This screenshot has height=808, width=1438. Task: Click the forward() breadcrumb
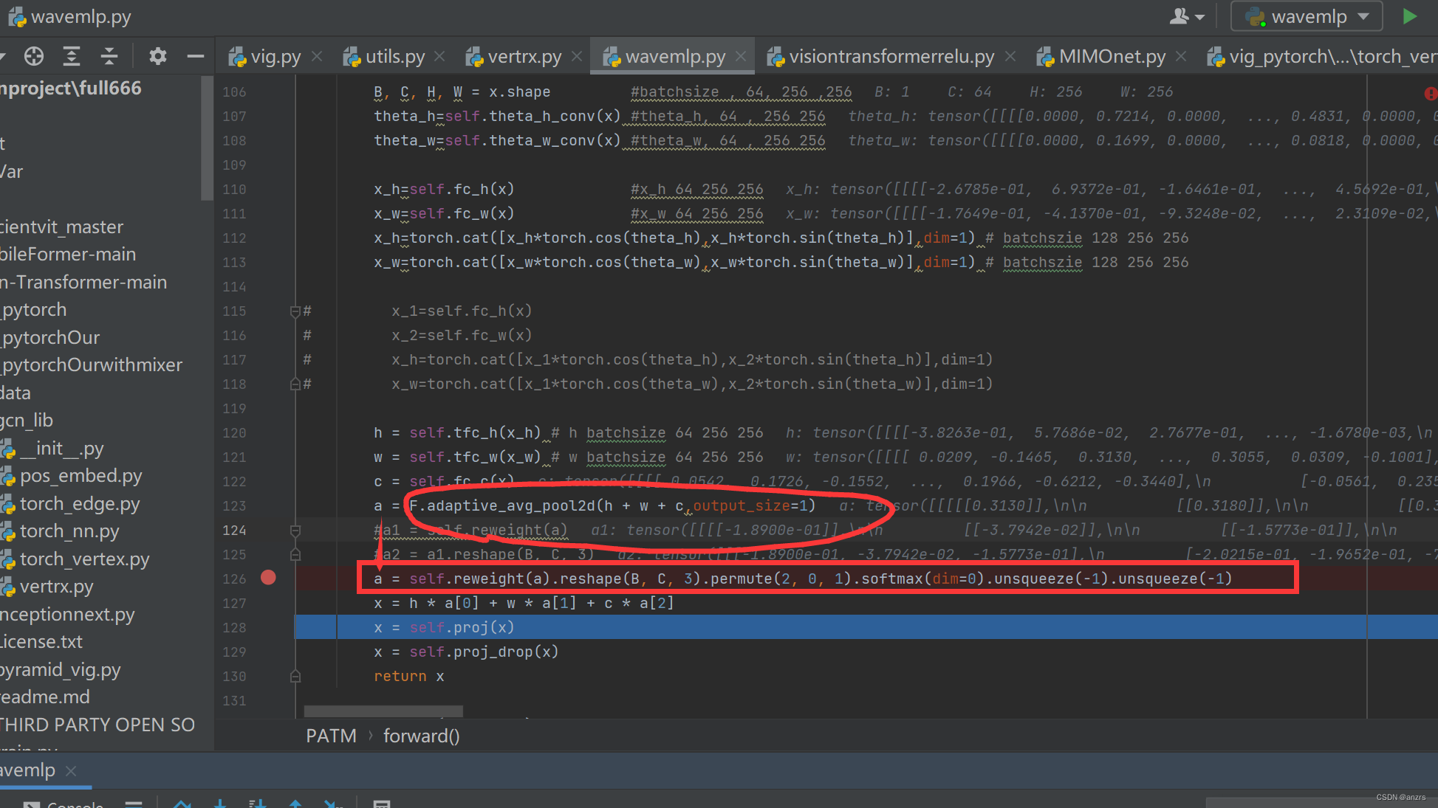pos(421,736)
